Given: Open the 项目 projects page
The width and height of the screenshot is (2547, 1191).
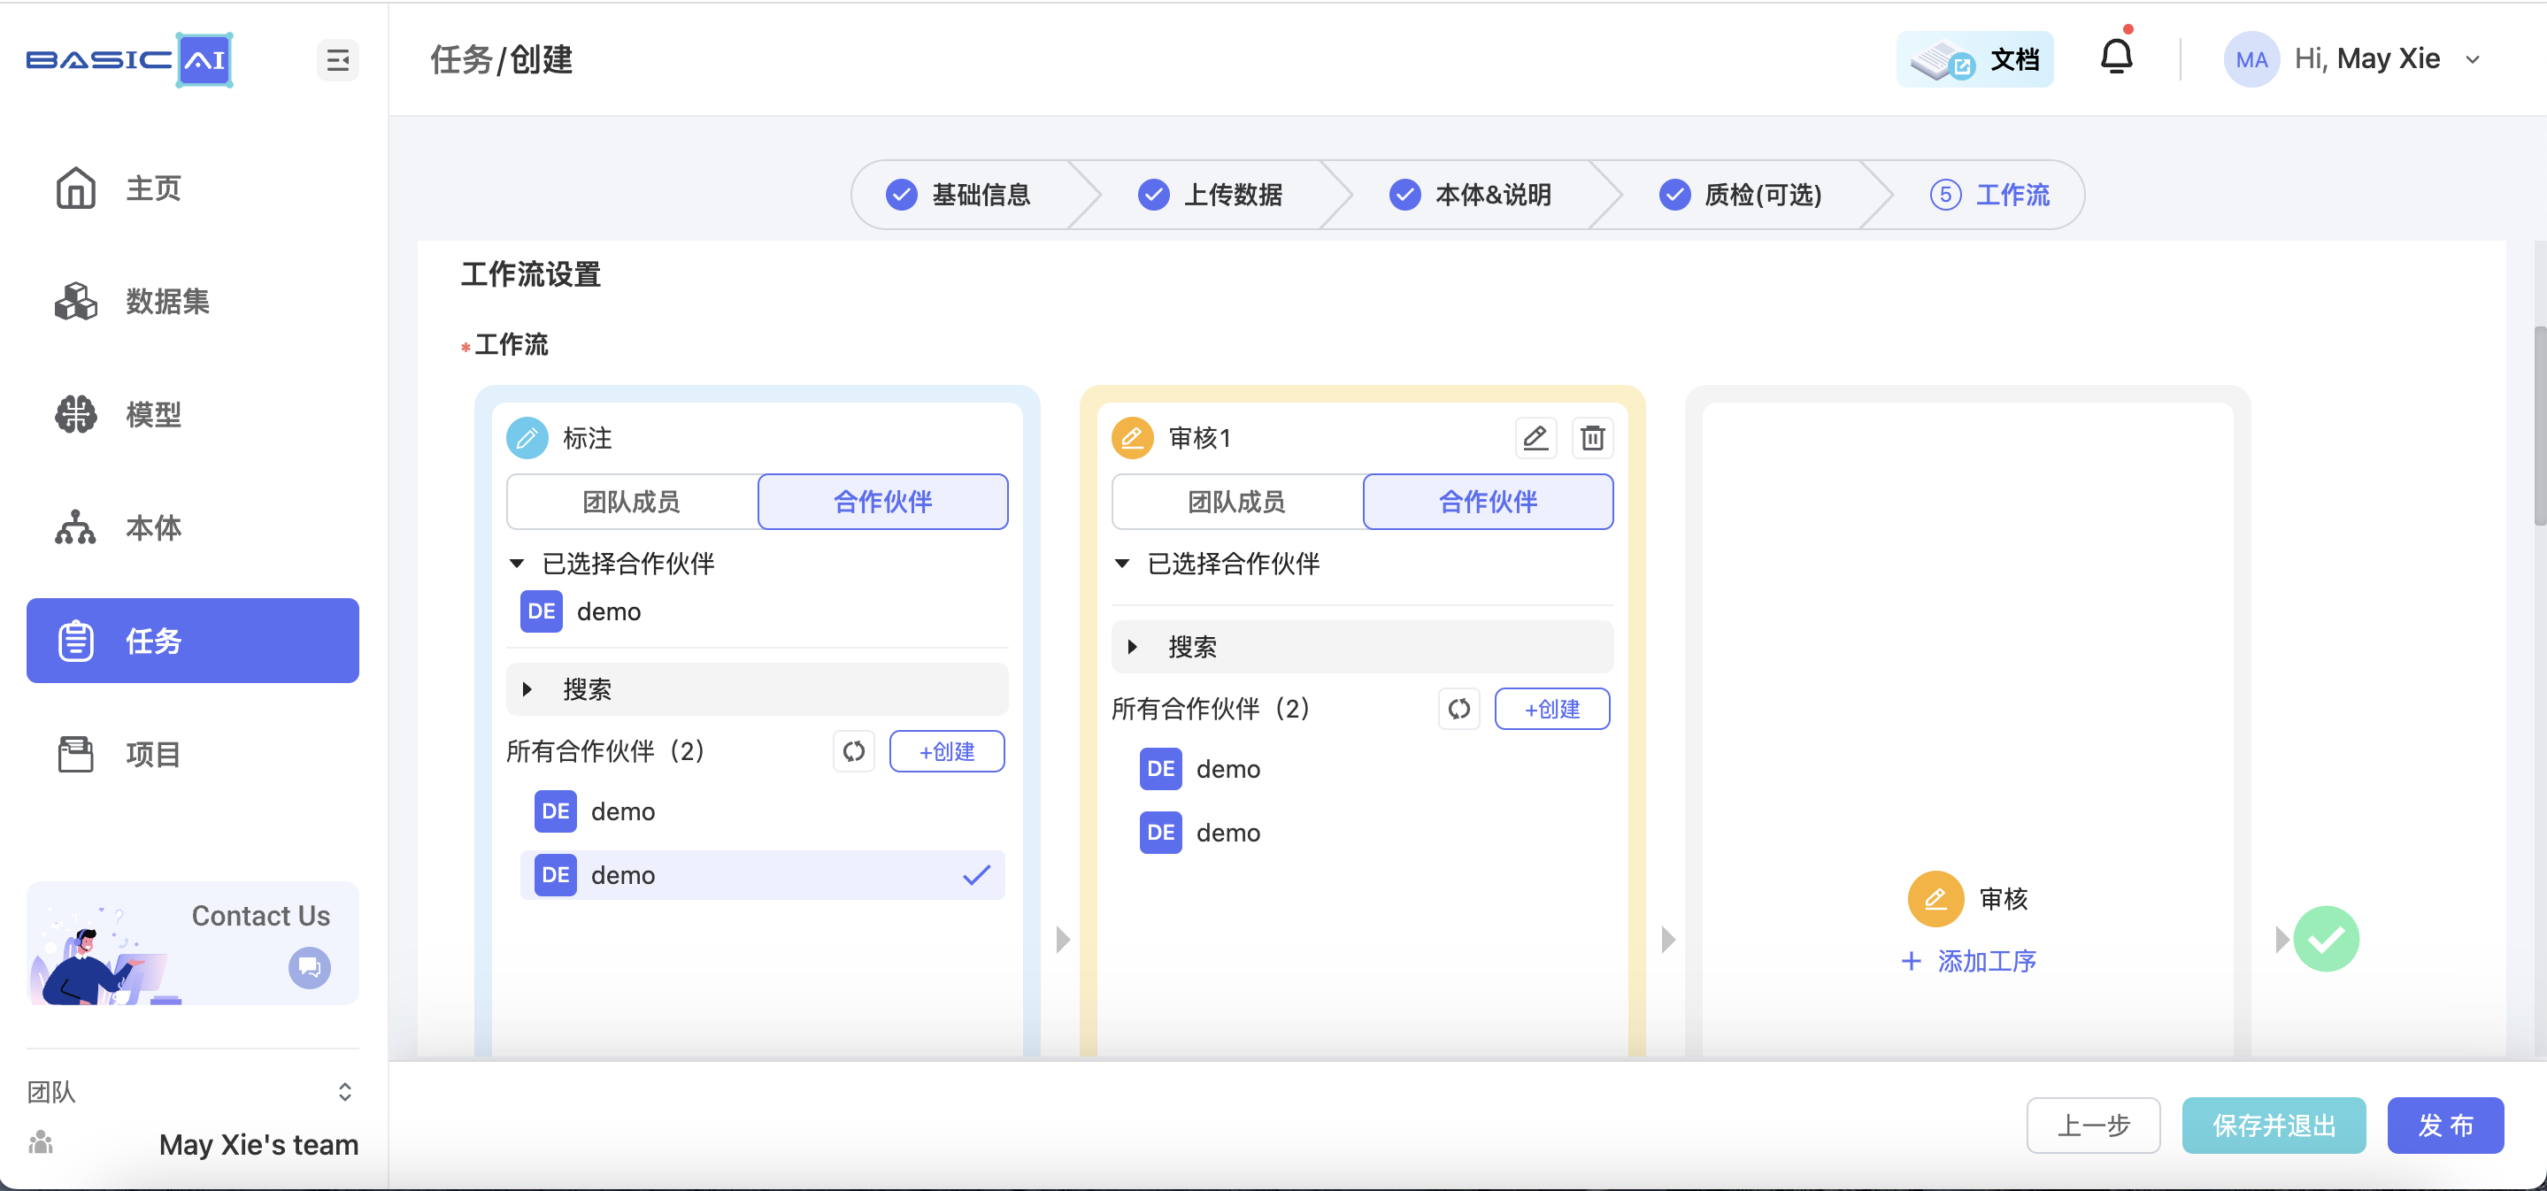Looking at the screenshot, I should point(193,754).
